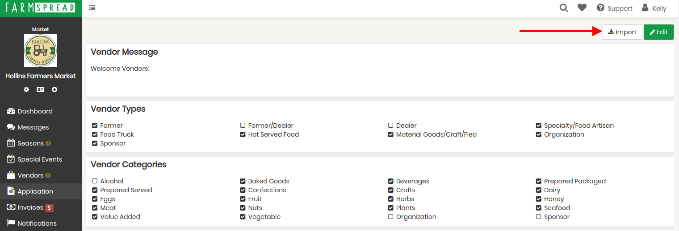Open the Support help menu
Screen dimensions: 679x231
coord(615,8)
